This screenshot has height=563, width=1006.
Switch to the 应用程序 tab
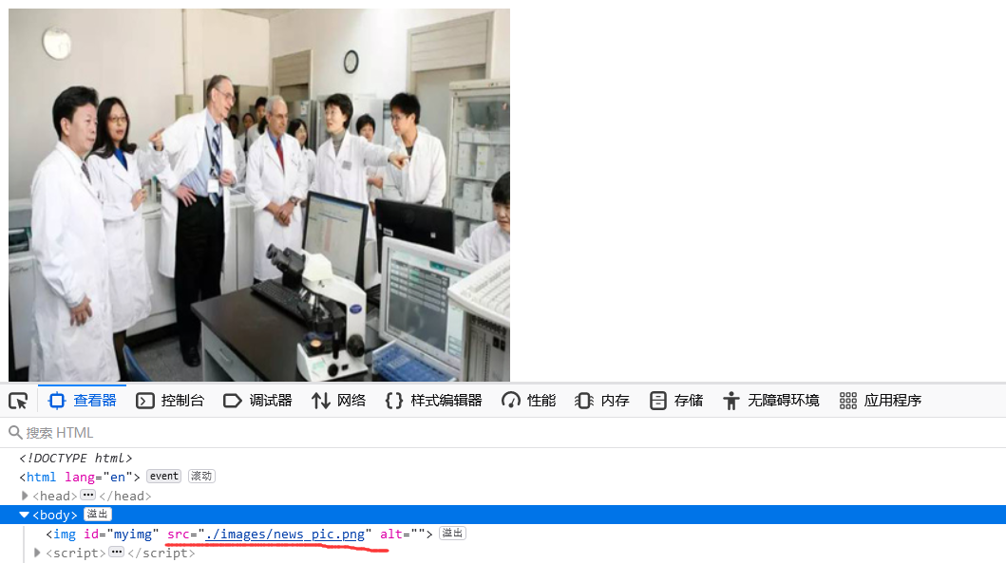tap(881, 401)
